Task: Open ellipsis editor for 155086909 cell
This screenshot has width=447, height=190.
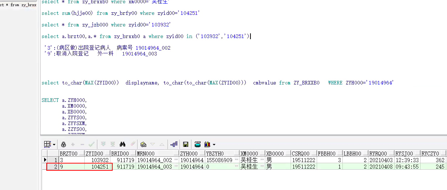Action: 236,160
